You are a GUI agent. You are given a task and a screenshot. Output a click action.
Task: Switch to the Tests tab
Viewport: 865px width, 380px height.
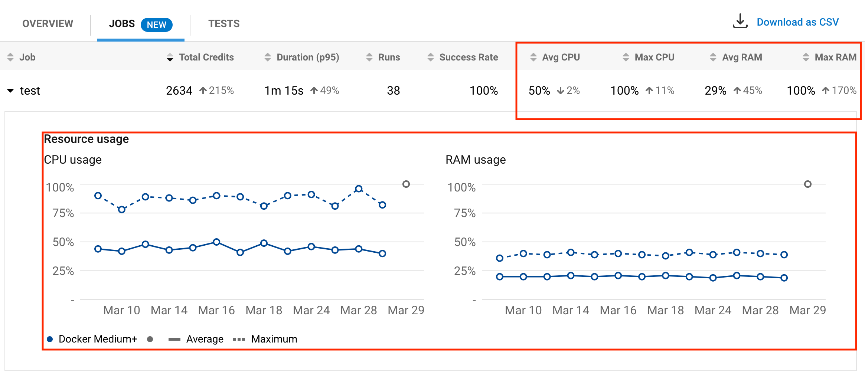224,24
